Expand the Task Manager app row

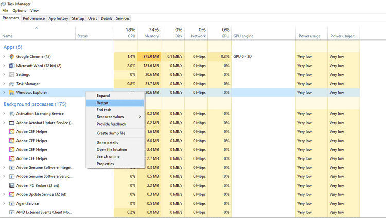click(x=4, y=84)
